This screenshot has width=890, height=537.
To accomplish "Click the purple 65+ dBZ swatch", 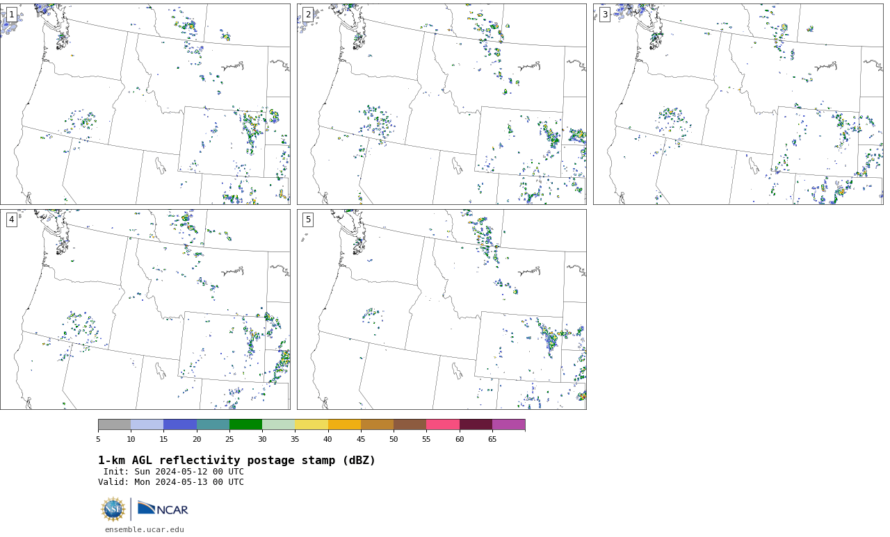I will tap(508, 424).
